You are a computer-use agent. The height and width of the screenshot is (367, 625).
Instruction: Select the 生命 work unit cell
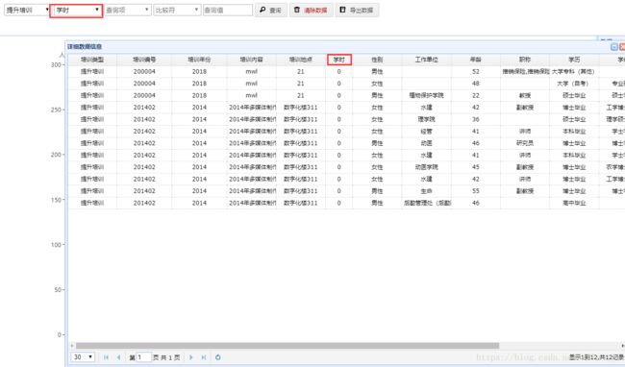coord(427,191)
